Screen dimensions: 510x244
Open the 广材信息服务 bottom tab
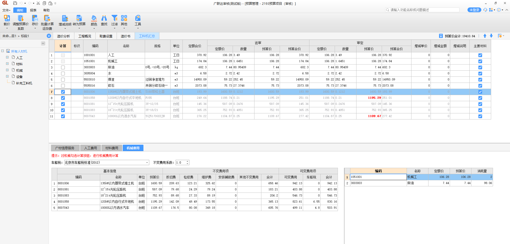point(65,148)
